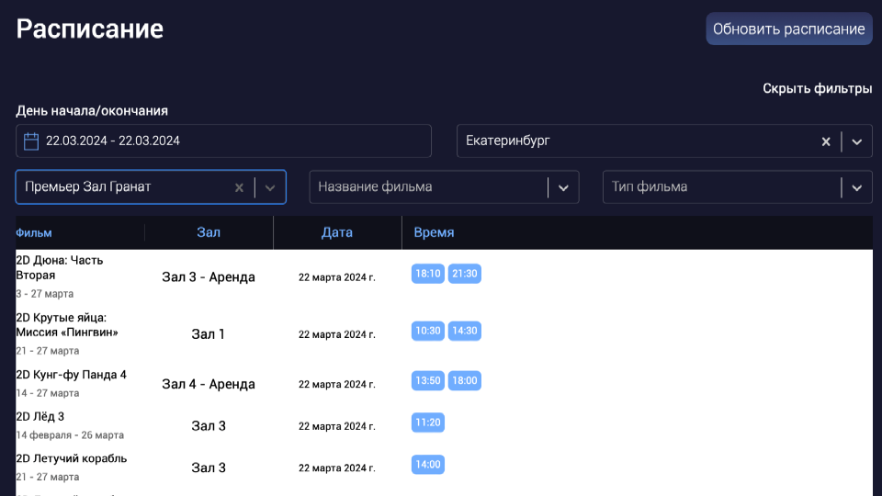Select the 18:10 showtime for Дюна
Screen dimensions: 882x496
pyautogui.click(x=428, y=274)
